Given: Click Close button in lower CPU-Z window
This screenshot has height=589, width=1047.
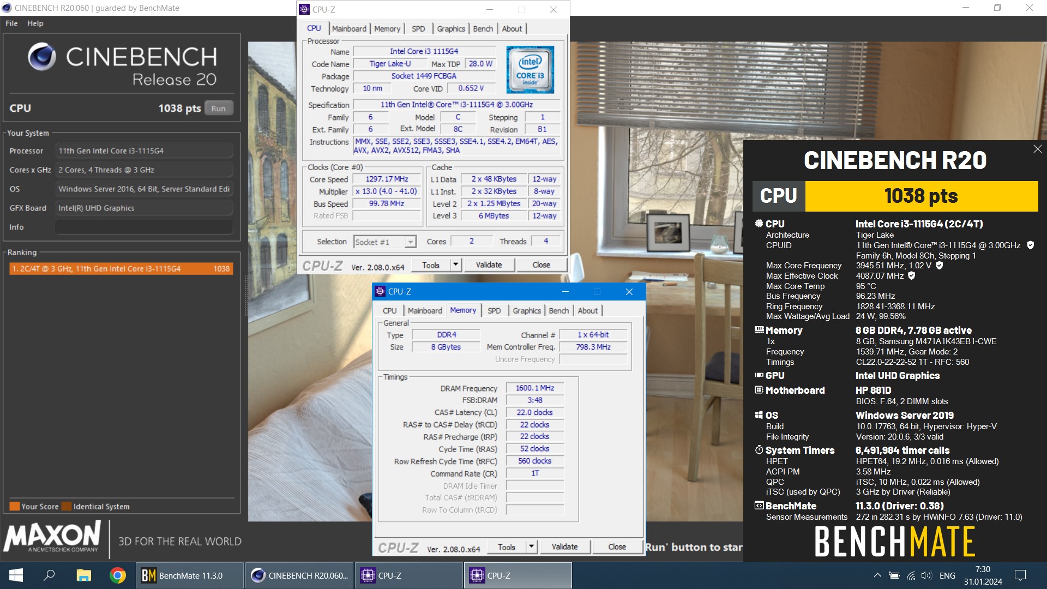Looking at the screenshot, I should tap(617, 547).
